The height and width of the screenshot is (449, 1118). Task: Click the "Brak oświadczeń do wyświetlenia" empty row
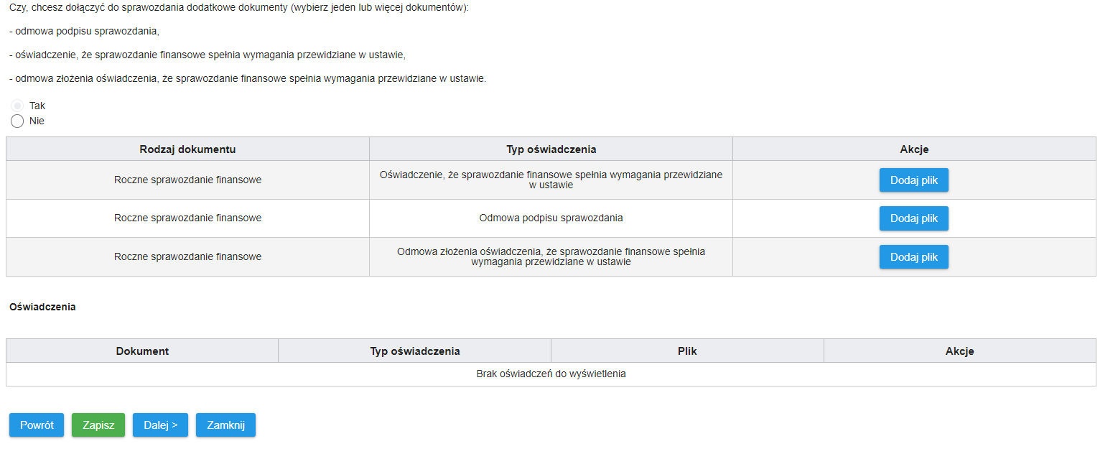point(551,374)
